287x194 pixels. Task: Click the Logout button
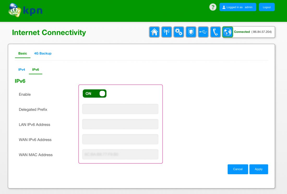[x=267, y=7]
